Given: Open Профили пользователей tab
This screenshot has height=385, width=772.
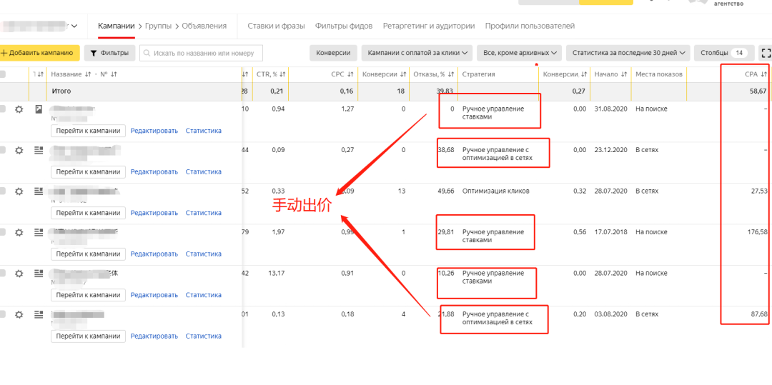Looking at the screenshot, I should point(530,26).
